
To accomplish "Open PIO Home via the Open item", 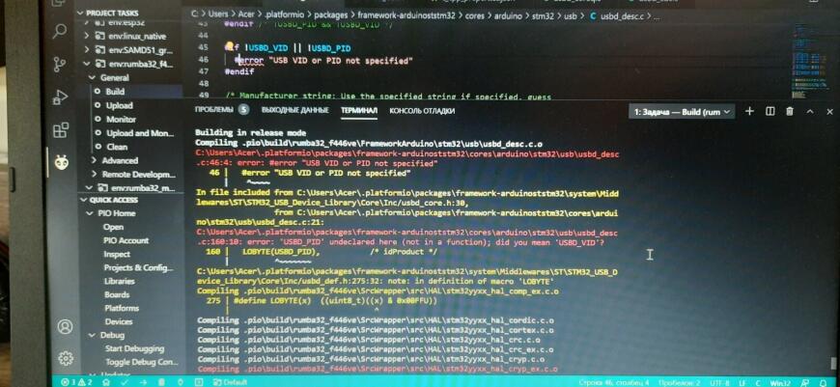I will click(x=114, y=227).
